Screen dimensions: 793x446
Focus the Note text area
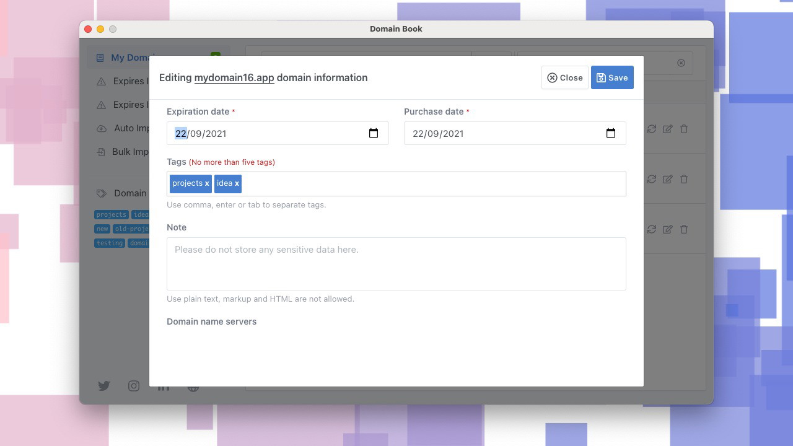[396, 263]
